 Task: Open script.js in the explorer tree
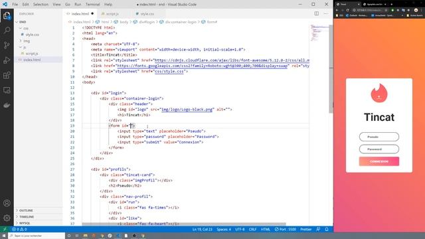point(32,54)
